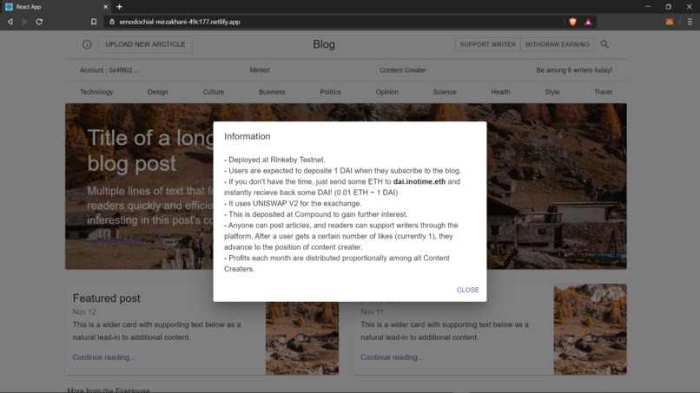Open the browser hamburger menu

pyautogui.click(x=690, y=22)
